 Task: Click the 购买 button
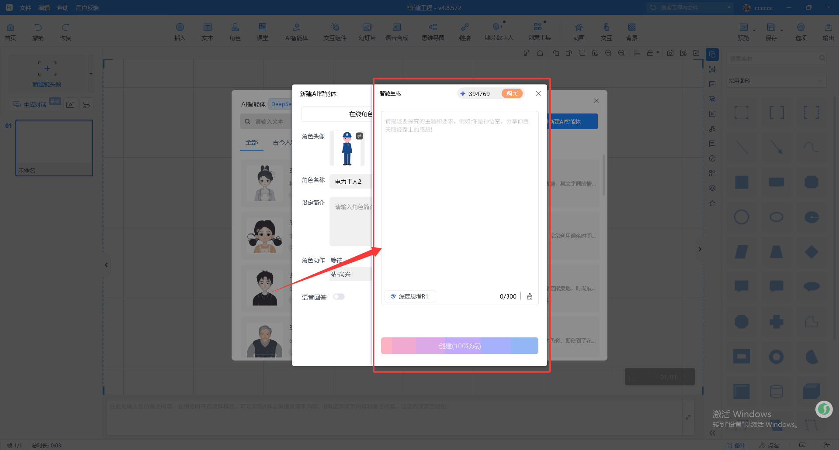[x=512, y=93]
